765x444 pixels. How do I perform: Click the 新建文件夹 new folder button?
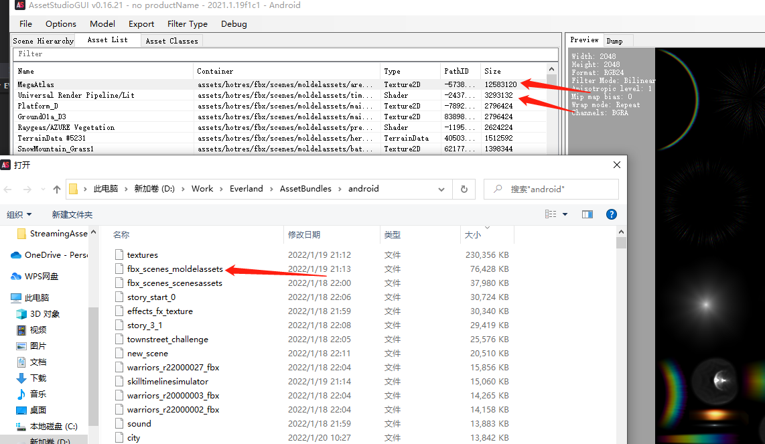point(72,215)
